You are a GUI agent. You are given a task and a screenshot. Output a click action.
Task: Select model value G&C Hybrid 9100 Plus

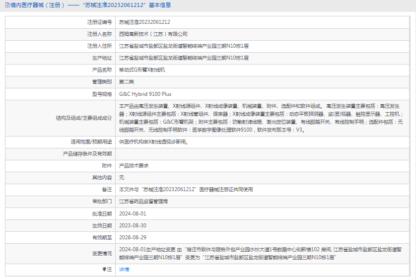tap(145, 94)
